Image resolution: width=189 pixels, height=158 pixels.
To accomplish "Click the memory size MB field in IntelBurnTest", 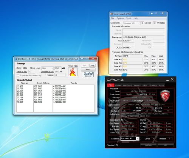I will click(x=58, y=68).
